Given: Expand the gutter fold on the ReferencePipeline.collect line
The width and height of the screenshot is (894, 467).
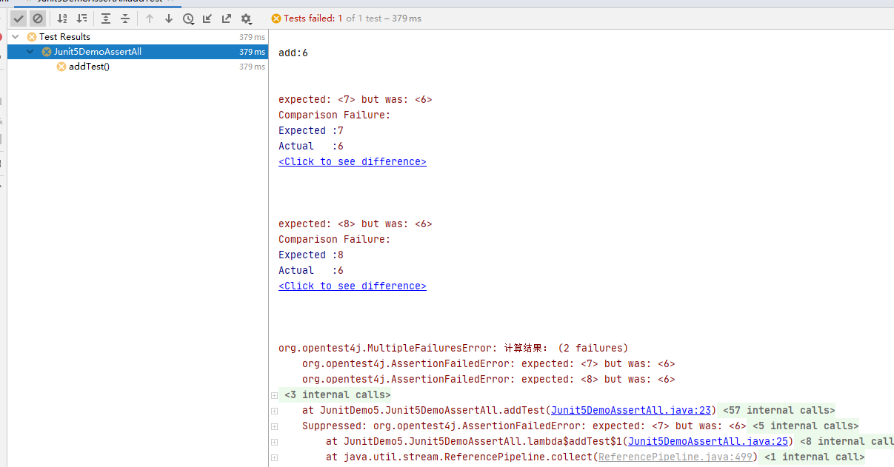Looking at the screenshot, I should (274, 457).
